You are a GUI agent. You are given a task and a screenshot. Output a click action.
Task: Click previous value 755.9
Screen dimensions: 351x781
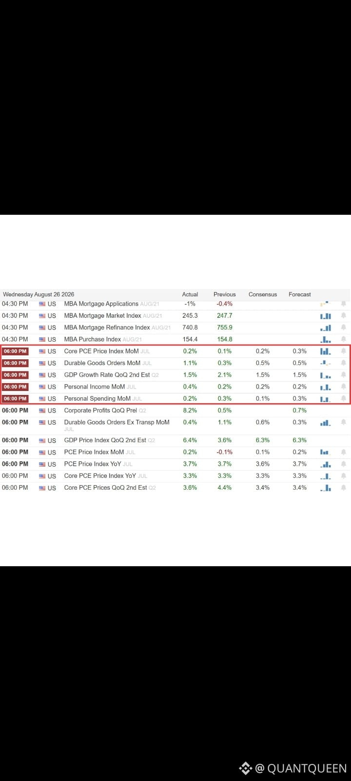pyautogui.click(x=225, y=328)
